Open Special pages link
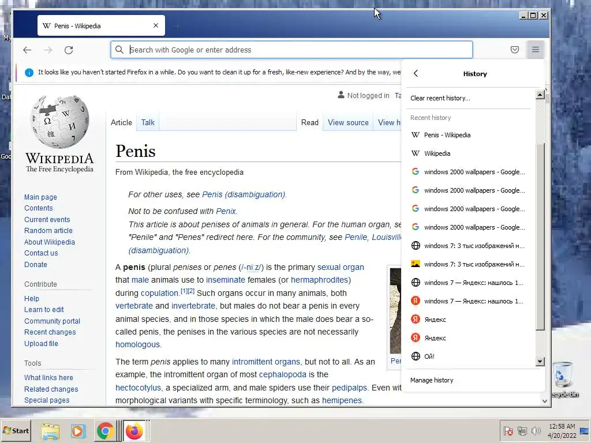The image size is (591, 443). tap(47, 400)
